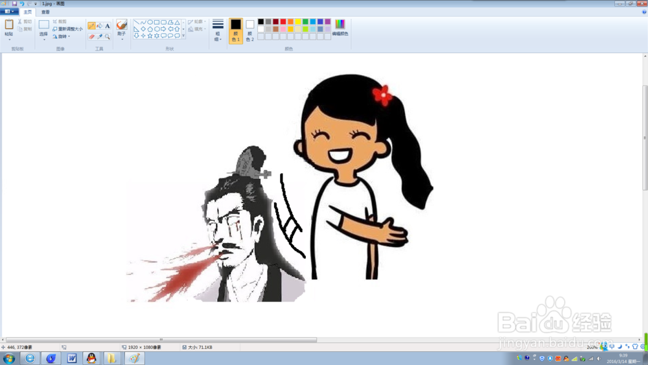Choose the Right arrow shape

pyautogui.click(x=164, y=29)
